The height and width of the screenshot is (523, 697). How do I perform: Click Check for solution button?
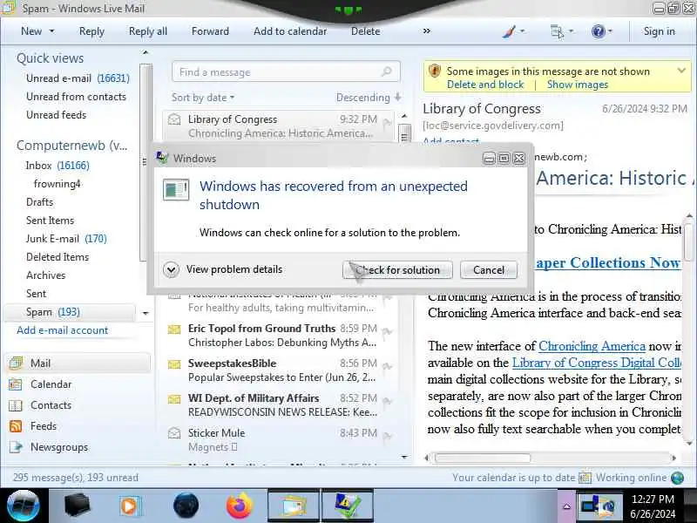point(397,270)
